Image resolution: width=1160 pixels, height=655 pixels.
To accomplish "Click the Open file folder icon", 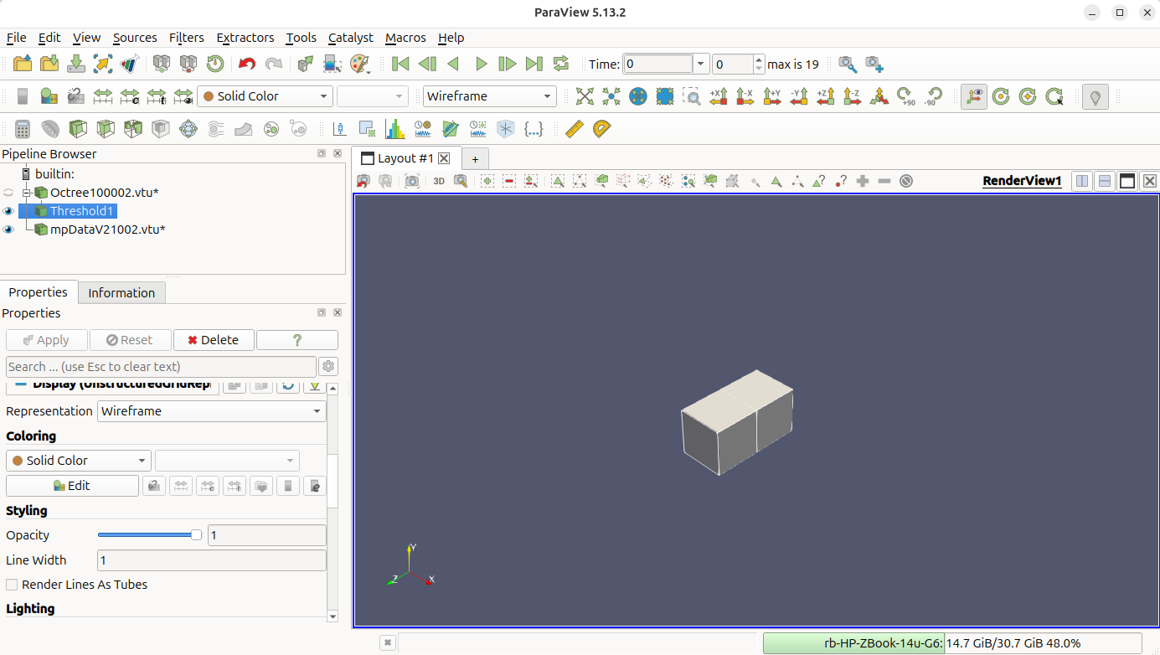I will (x=23, y=64).
